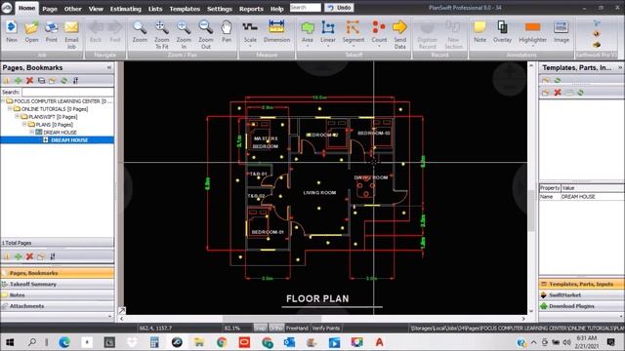
Task: Open Chrome from the taskbar
Action: [x=222, y=342]
